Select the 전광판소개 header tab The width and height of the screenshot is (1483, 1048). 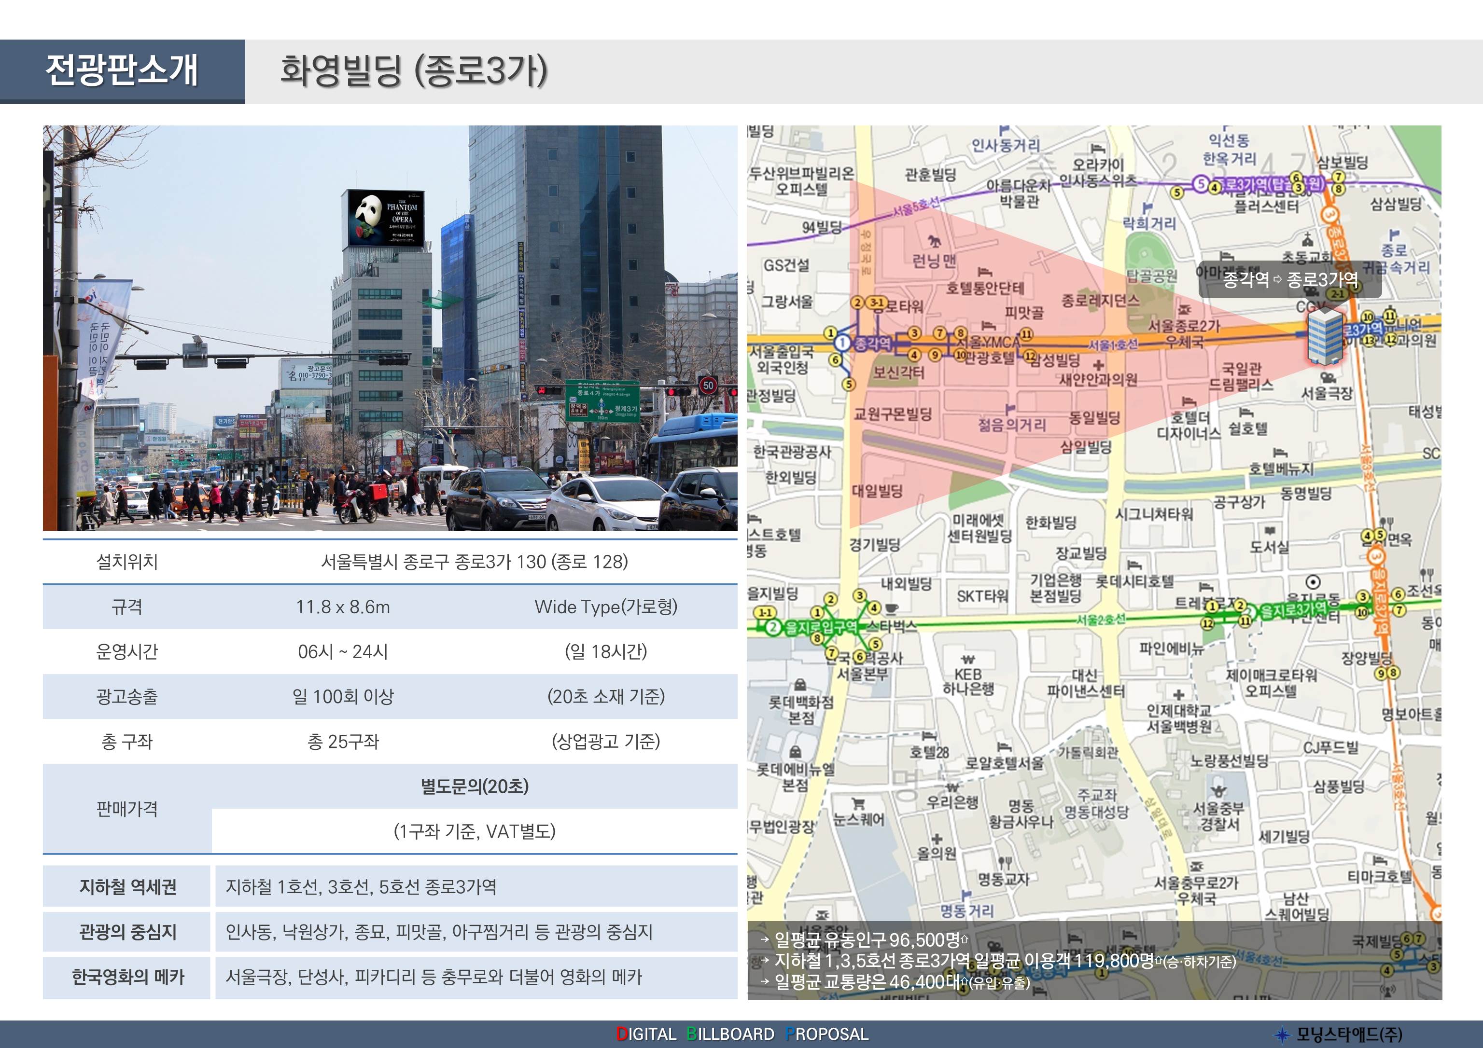(122, 71)
